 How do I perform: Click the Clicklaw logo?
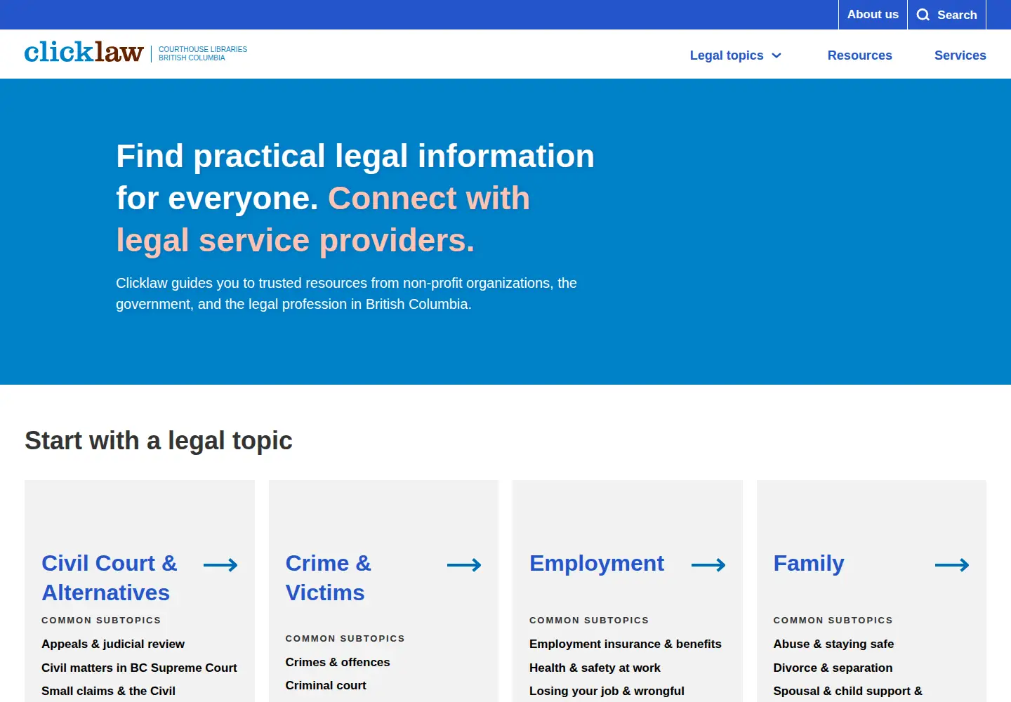84,53
